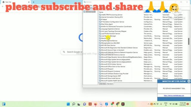Show hidden system tray icons
This screenshot has width=191, height=107.
coord(149,104)
